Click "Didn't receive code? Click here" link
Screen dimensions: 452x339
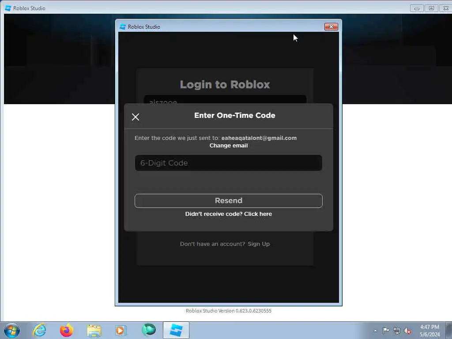[229, 214]
